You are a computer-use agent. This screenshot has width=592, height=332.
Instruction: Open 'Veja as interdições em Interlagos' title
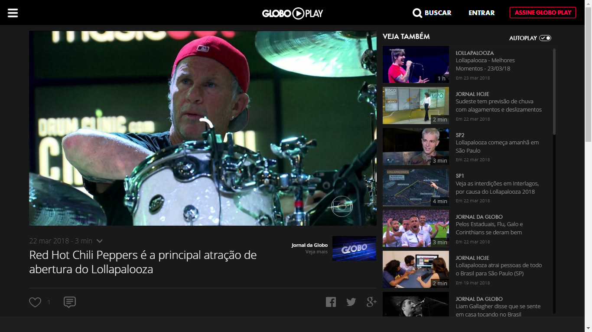coord(498,188)
